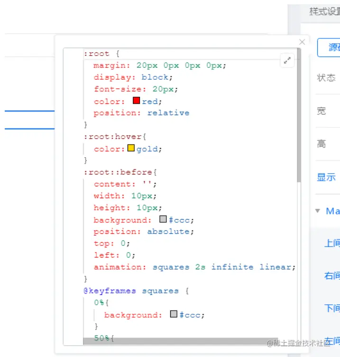Click the '@keyframes squares {' line

coord(136,291)
